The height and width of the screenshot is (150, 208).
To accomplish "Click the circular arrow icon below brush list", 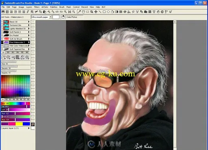I will point(8,57).
